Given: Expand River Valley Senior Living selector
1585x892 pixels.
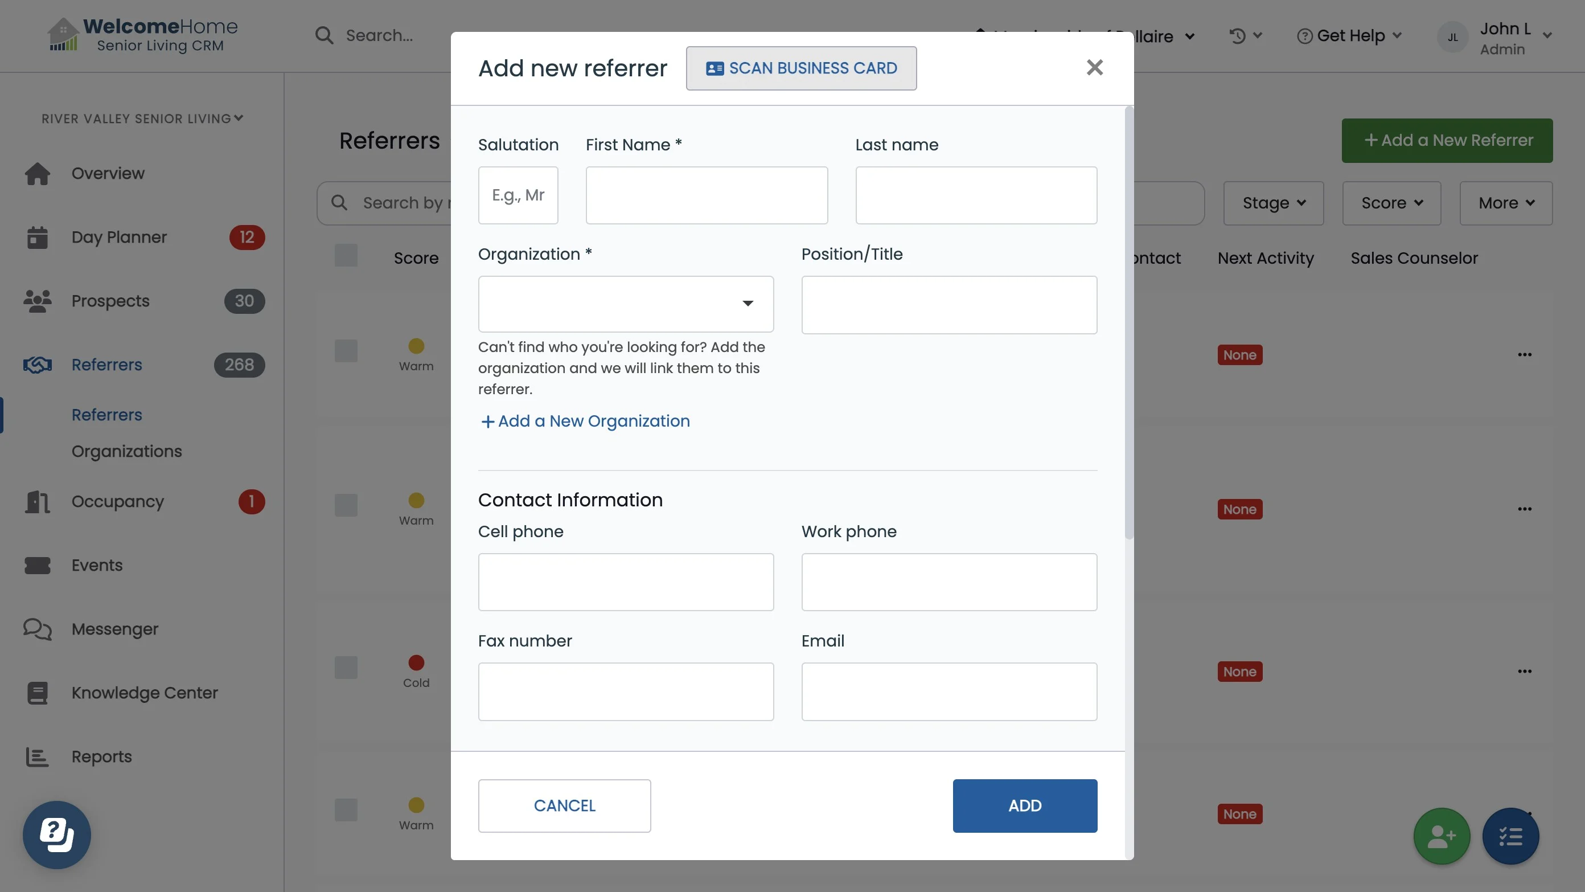Looking at the screenshot, I should click(142, 118).
